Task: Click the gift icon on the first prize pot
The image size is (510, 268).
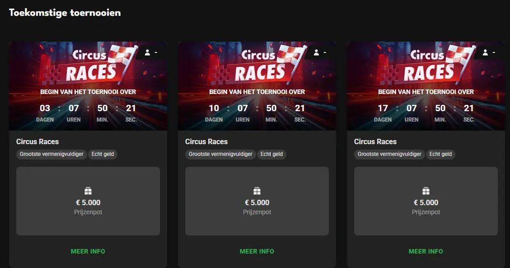Action: (88, 190)
